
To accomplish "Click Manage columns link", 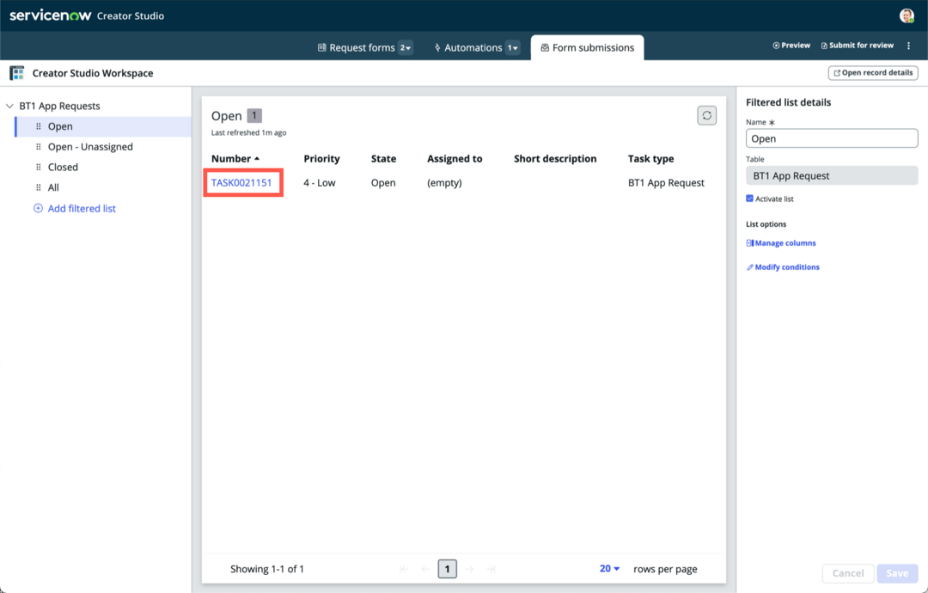I will (x=780, y=243).
